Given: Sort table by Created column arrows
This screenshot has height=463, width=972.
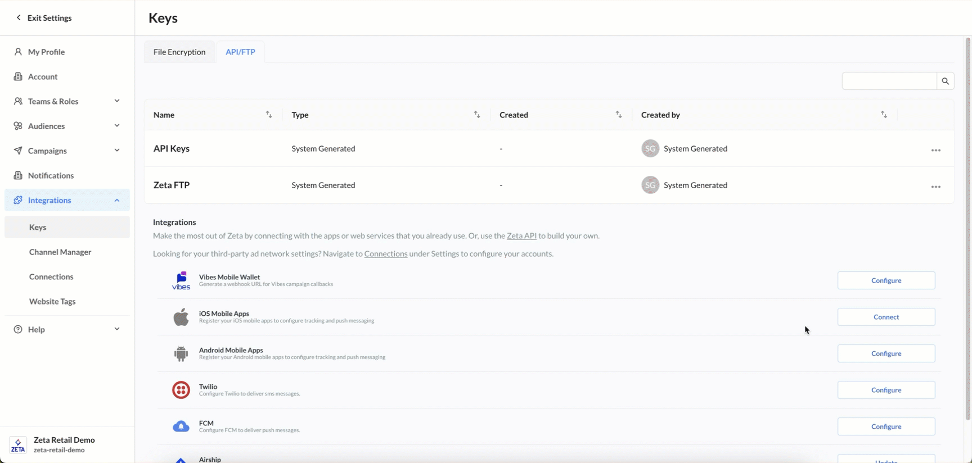Looking at the screenshot, I should (619, 115).
